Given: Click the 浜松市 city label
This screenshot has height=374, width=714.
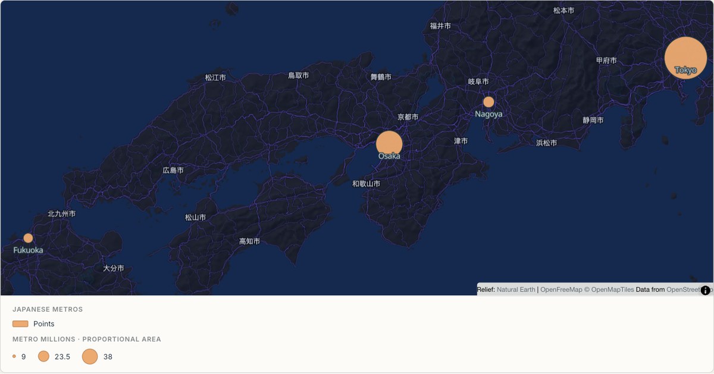Looking at the screenshot, I should 546,142.
